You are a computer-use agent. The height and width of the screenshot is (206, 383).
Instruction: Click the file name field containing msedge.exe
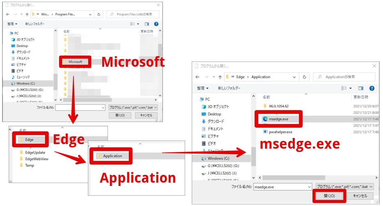click(x=282, y=187)
